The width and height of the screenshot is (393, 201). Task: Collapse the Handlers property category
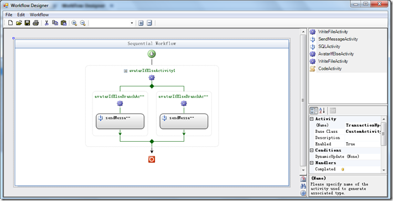point(312,163)
